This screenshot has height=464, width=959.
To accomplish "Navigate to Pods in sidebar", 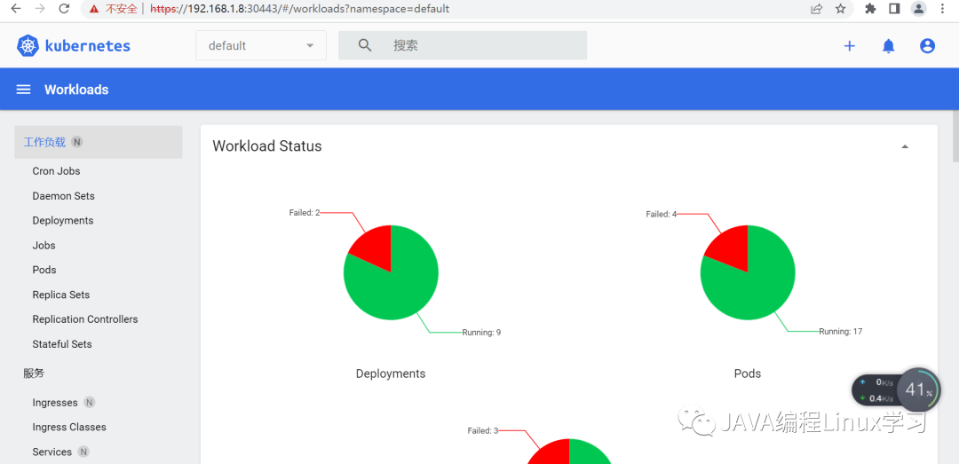I will [x=44, y=270].
